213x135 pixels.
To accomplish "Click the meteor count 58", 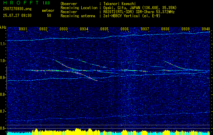I will tap(49, 16).
